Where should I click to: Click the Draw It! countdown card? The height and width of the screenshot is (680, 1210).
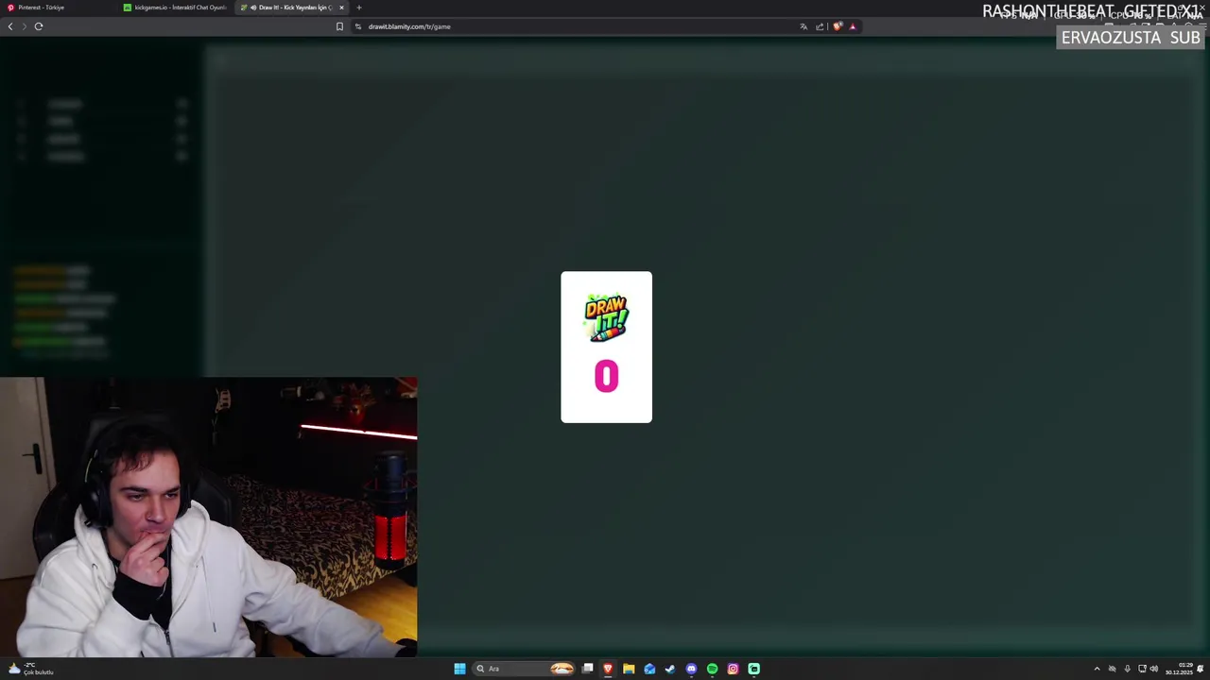pyautogui.click(x=606, y=347)
